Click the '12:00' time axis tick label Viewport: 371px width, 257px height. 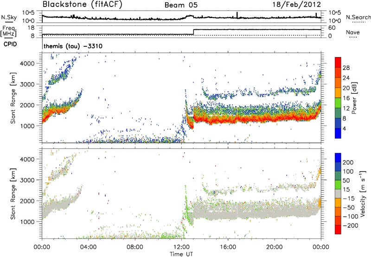(x=181, y=247)
